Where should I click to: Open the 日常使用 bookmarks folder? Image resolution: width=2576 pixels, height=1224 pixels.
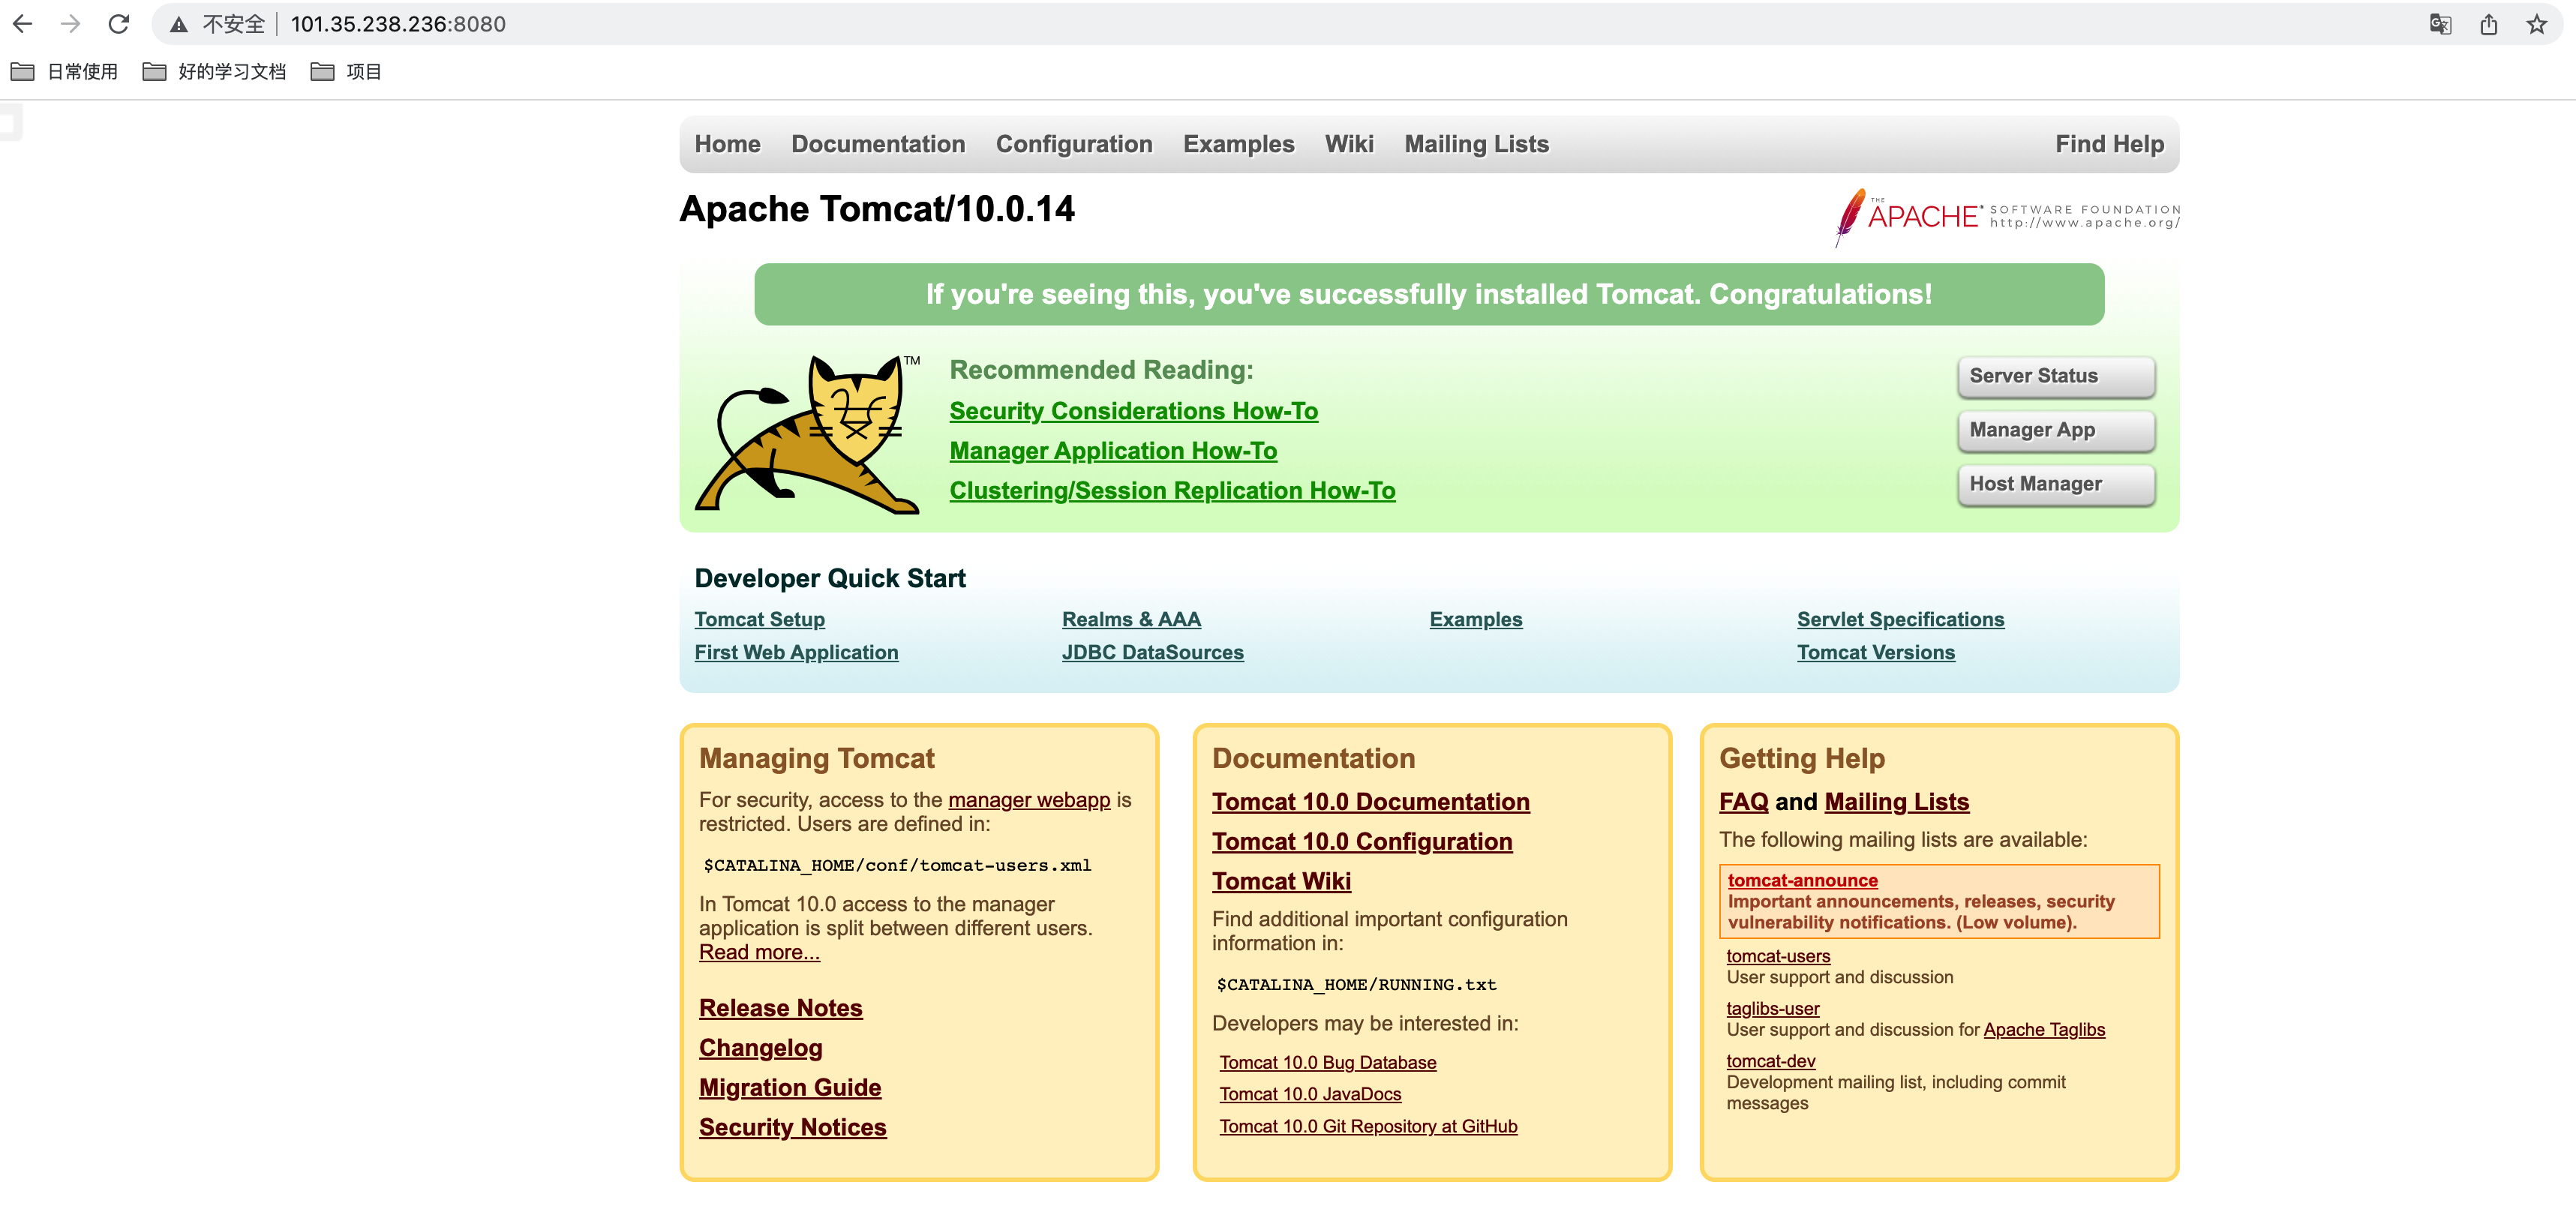point(65,72)
